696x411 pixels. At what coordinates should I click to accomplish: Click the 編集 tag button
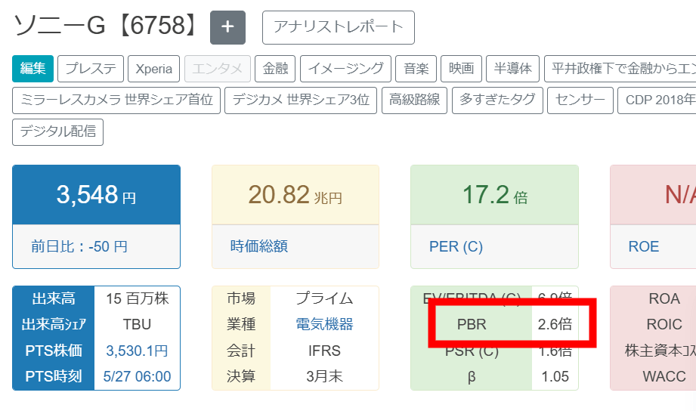pos(32,69)
